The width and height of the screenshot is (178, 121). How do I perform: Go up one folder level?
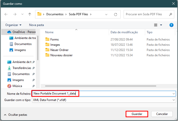[x=30, y=14]
